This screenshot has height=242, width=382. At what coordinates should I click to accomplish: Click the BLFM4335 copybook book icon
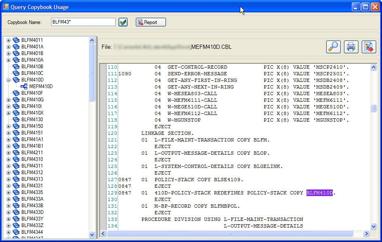click(16, 192)
